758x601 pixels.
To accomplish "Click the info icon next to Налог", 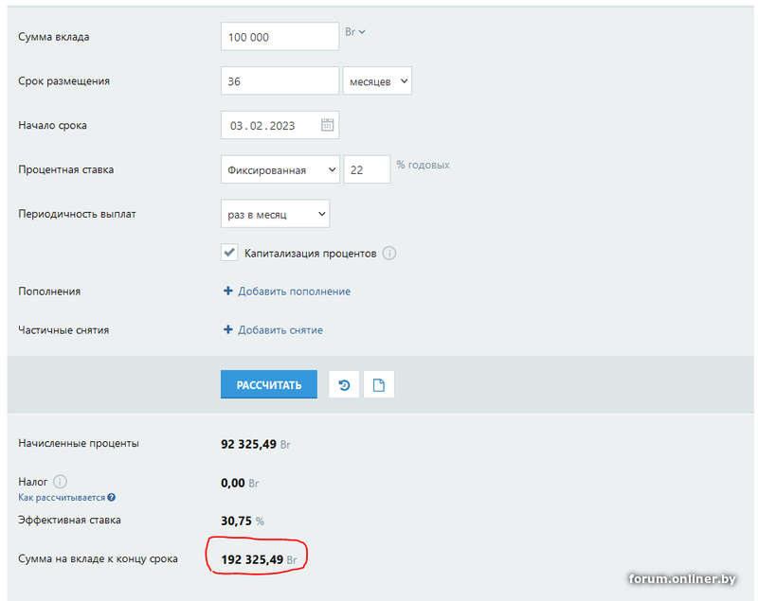I will coord(60,482).
